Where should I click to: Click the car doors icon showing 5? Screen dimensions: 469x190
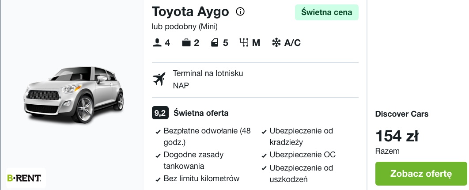pos(215,43)
